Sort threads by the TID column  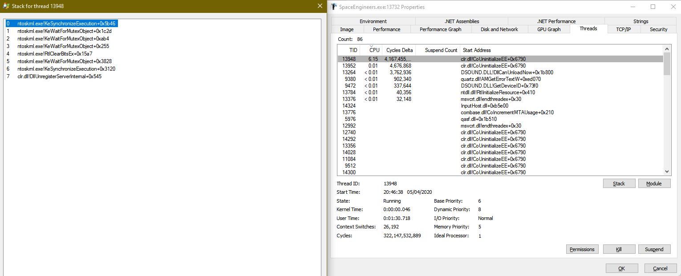[x=353, y=50]
